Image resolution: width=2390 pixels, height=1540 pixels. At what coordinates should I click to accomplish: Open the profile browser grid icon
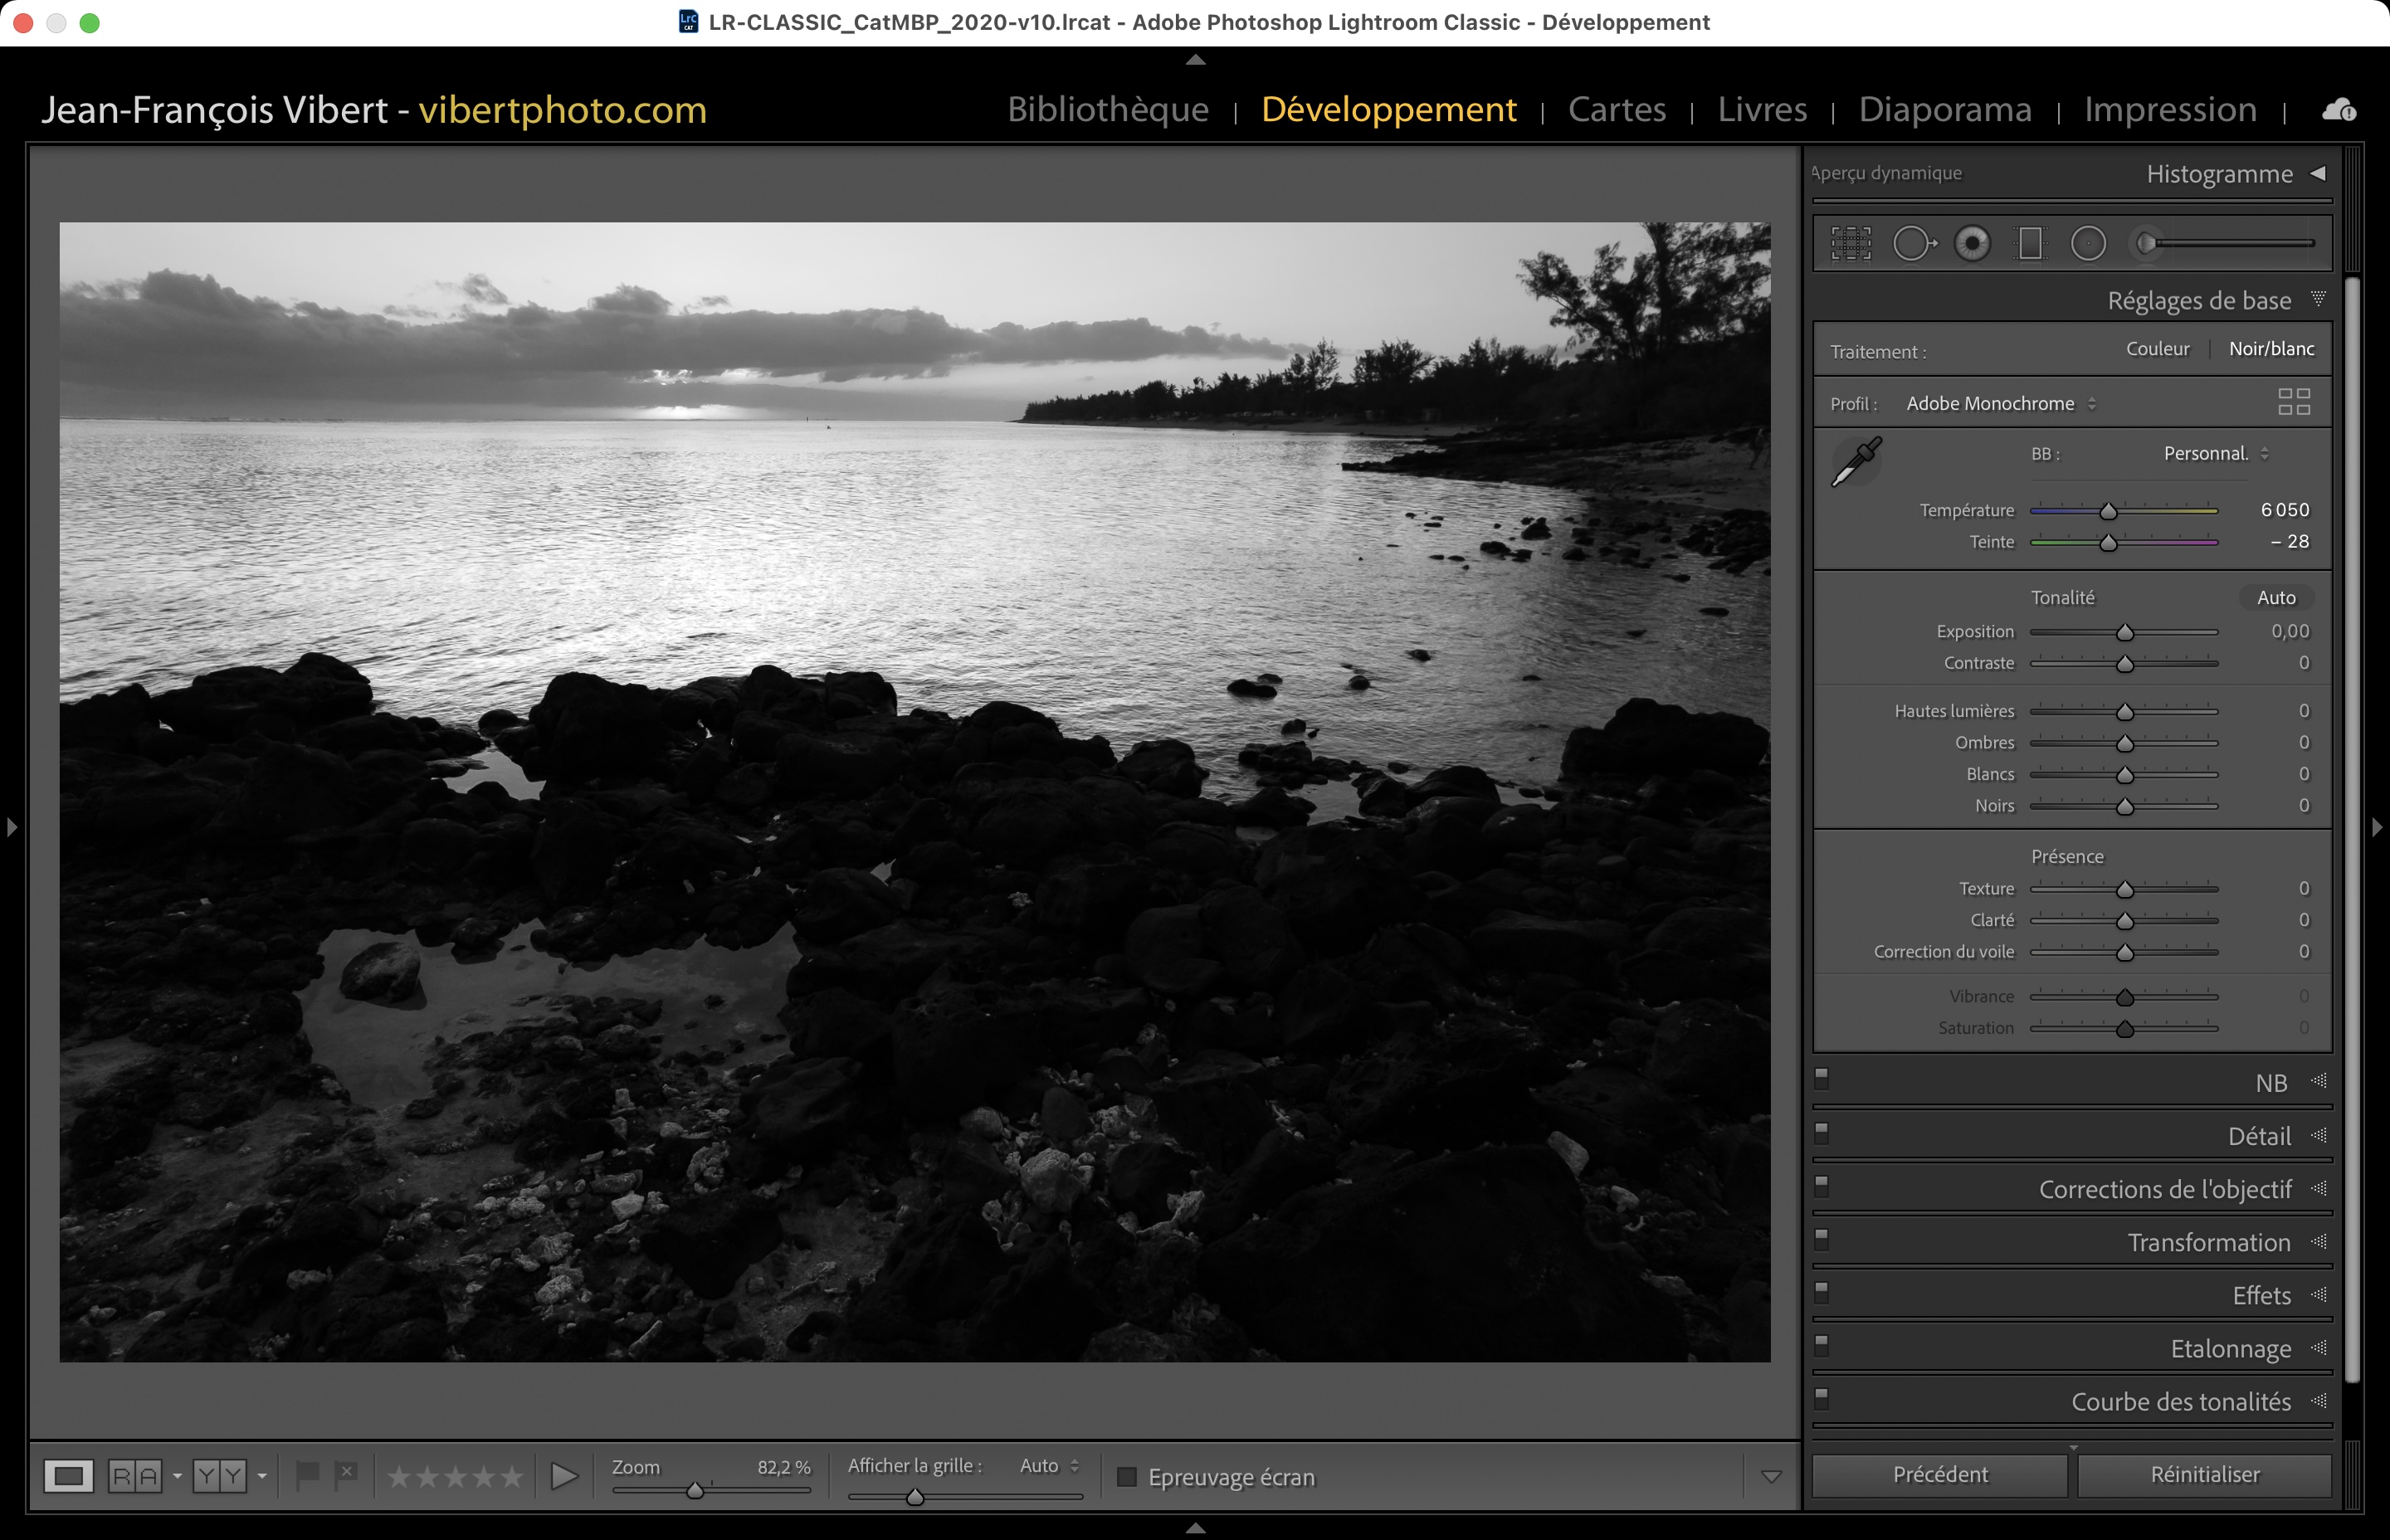(x=2293, y=402)
